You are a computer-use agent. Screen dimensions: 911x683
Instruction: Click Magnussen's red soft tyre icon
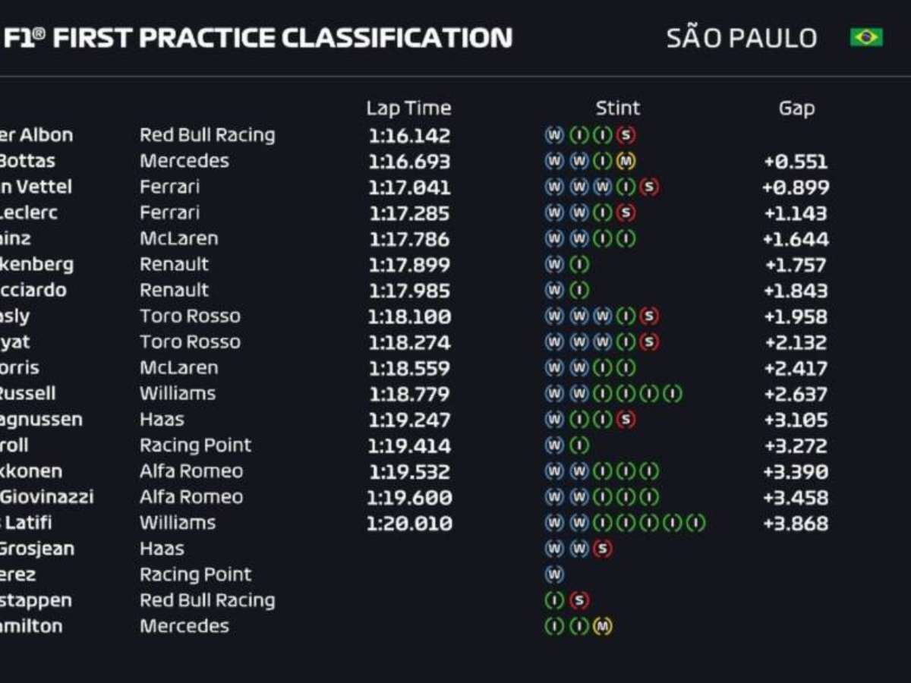click(x=626, y=420)
